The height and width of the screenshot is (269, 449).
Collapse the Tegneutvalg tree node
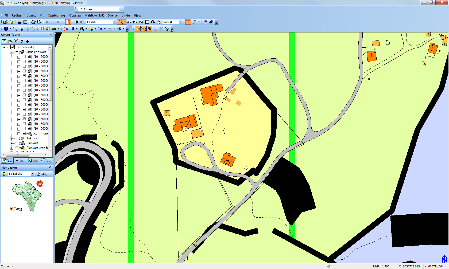point(4,47)
